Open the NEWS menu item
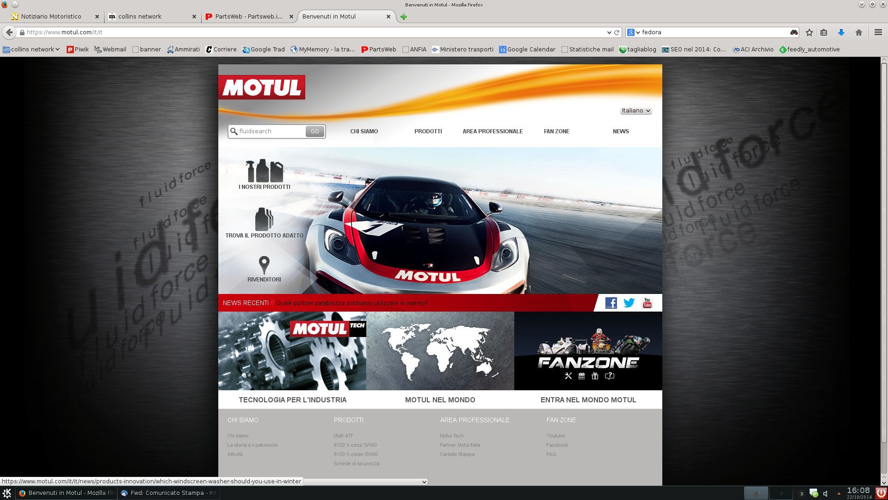The image size is (888, 500). pos(621,131)
